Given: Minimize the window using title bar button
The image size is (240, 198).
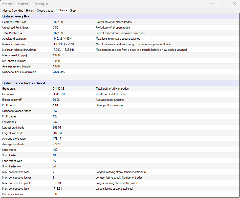Looking at the screenshot, I should coord(211,4).
